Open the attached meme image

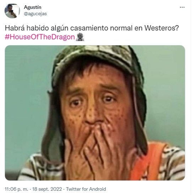coord(95,113)
